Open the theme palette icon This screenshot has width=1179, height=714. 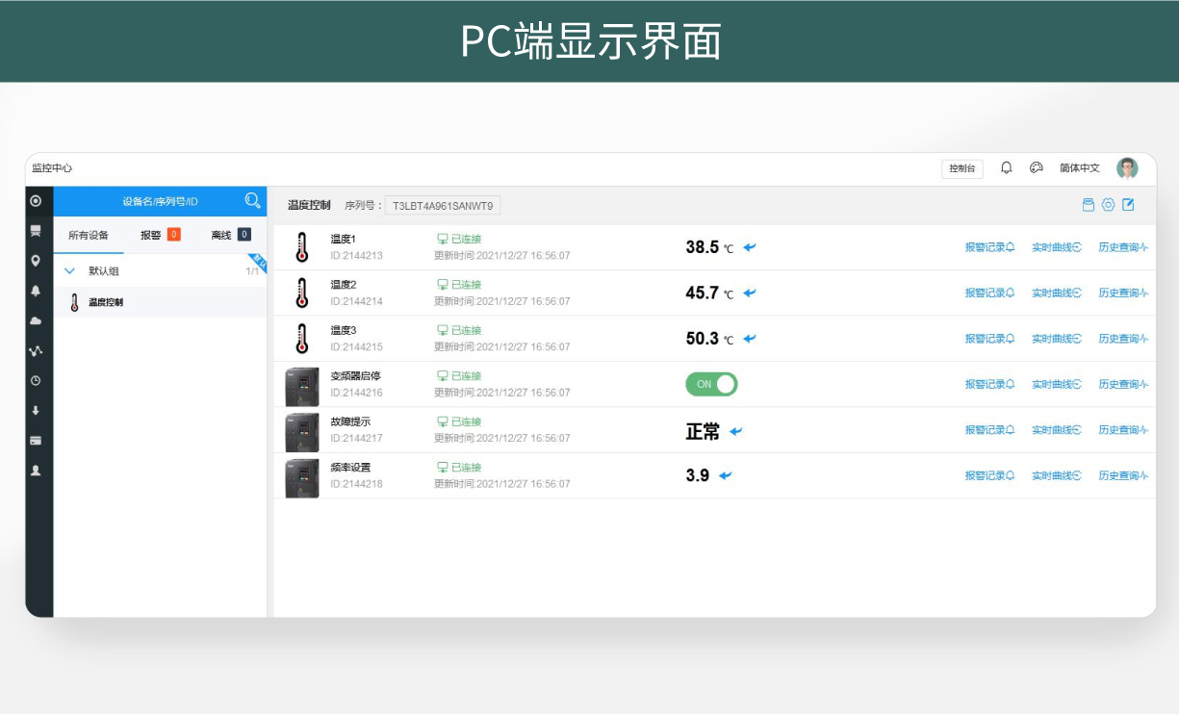pyautogui.click(x=1037, y=167)
